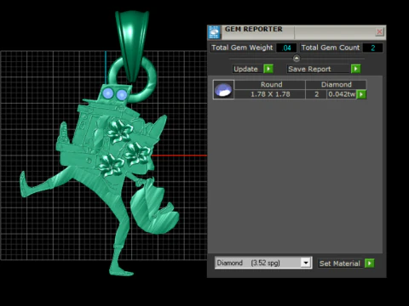The width and height of the screenshot is (409, 306).
Task: Click the 0.042tw weight cell
Action: point(342,94)
